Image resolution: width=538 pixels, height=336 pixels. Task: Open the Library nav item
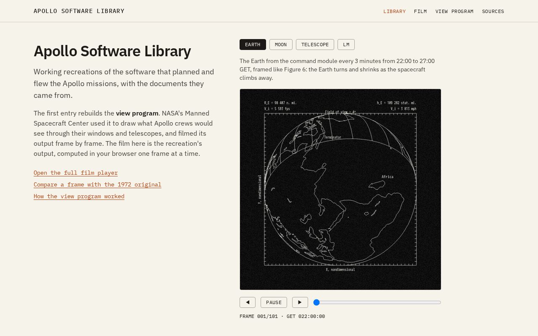pos(394,11)
